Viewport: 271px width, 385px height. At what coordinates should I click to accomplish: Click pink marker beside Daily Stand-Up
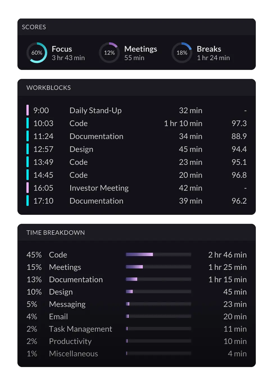[x=28, y=110]
